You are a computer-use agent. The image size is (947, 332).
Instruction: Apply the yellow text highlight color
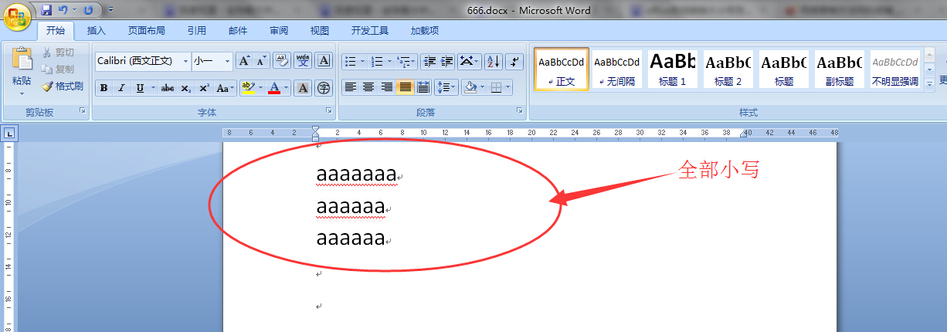[x=247, y=88]
